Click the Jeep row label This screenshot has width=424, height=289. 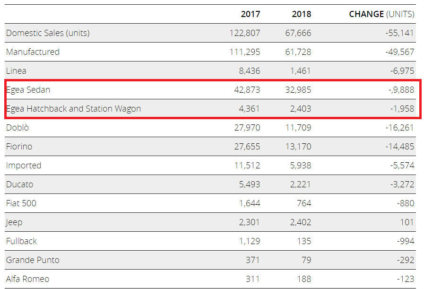pyautogui.click(x=14, y=222)
